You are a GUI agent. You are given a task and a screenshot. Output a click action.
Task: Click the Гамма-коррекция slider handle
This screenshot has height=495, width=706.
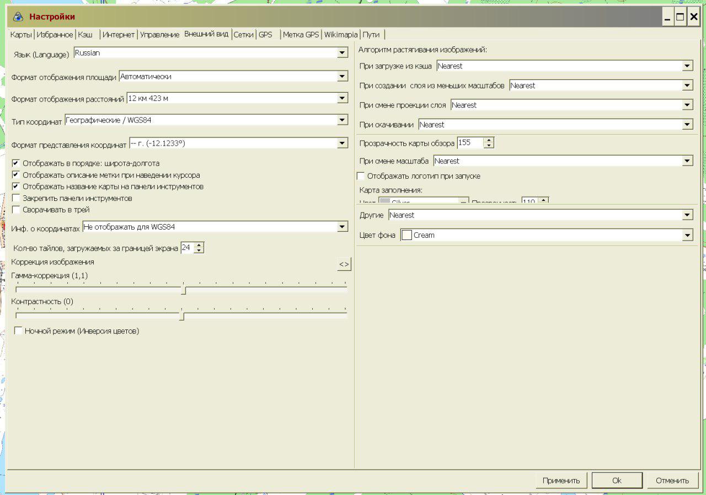pos(183,290)
